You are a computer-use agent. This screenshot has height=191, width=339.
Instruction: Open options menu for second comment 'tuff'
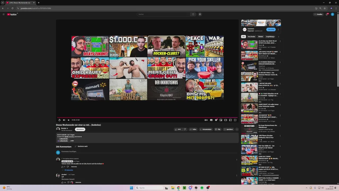pos(237,175)
